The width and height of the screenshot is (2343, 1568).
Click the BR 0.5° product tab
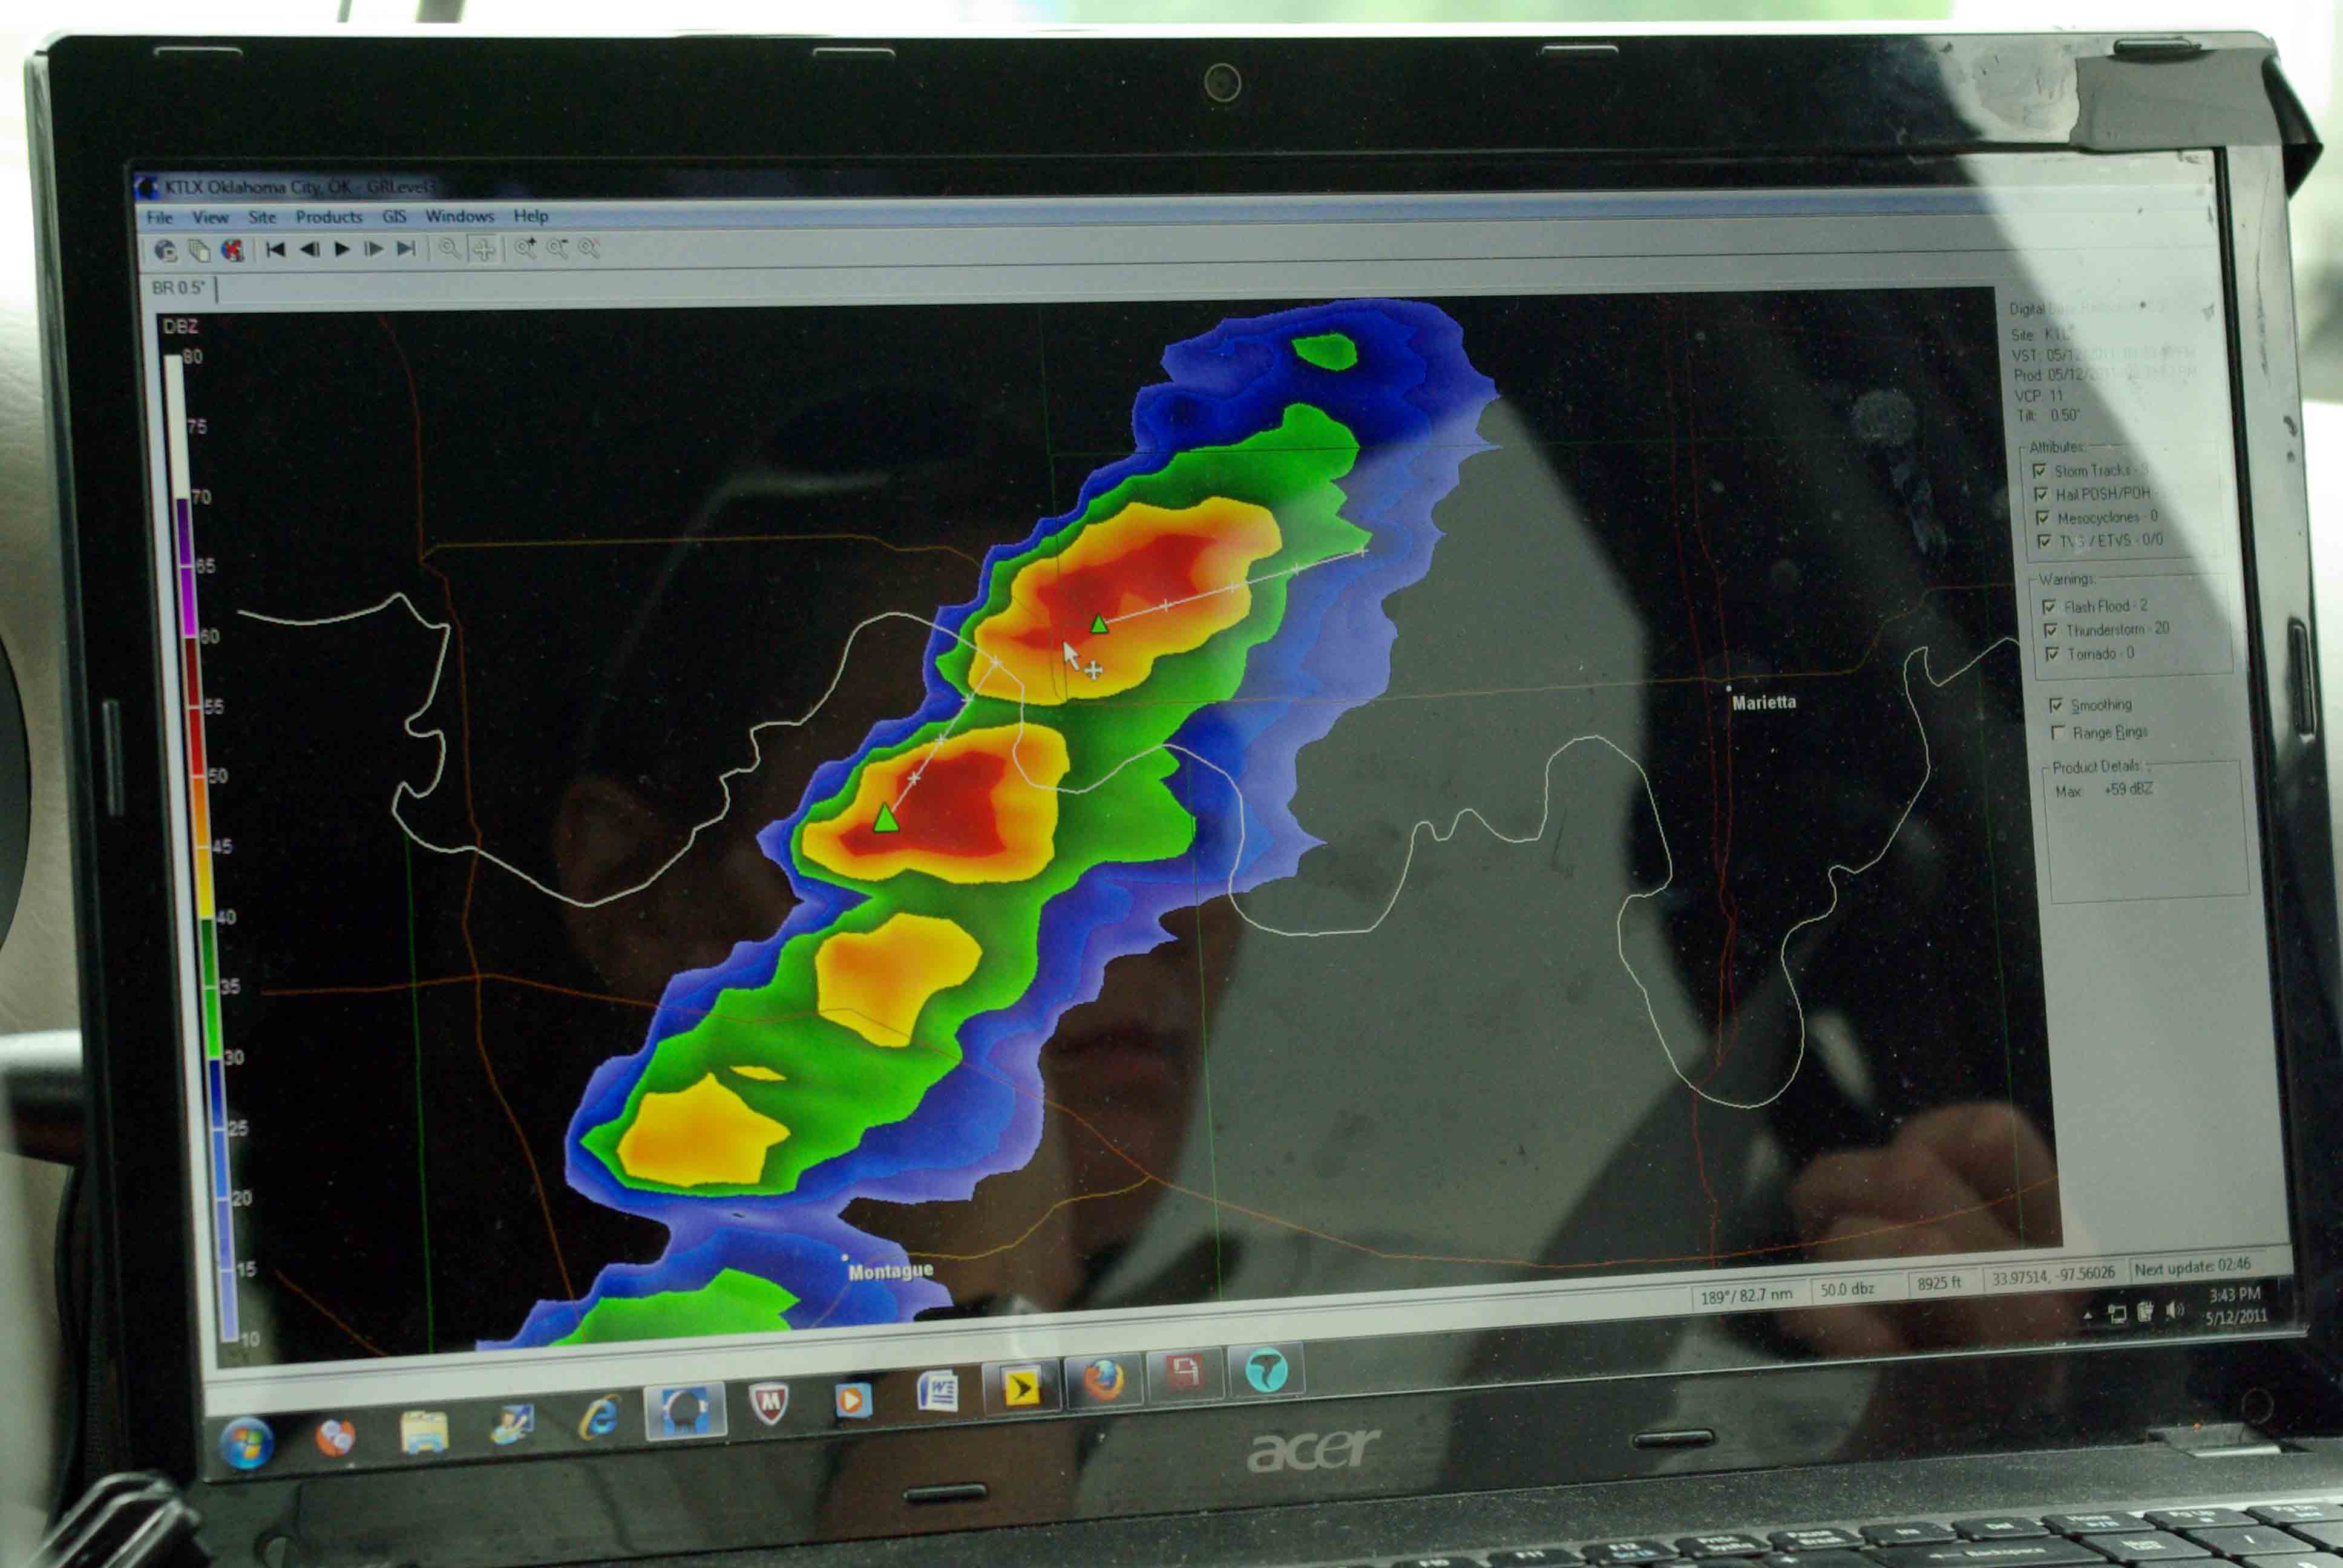coord(178,288)
